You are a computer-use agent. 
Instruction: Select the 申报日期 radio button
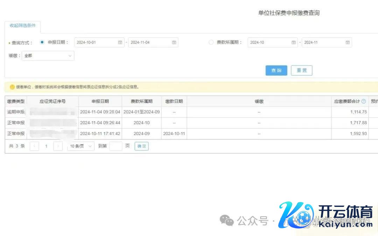(42, 42)
